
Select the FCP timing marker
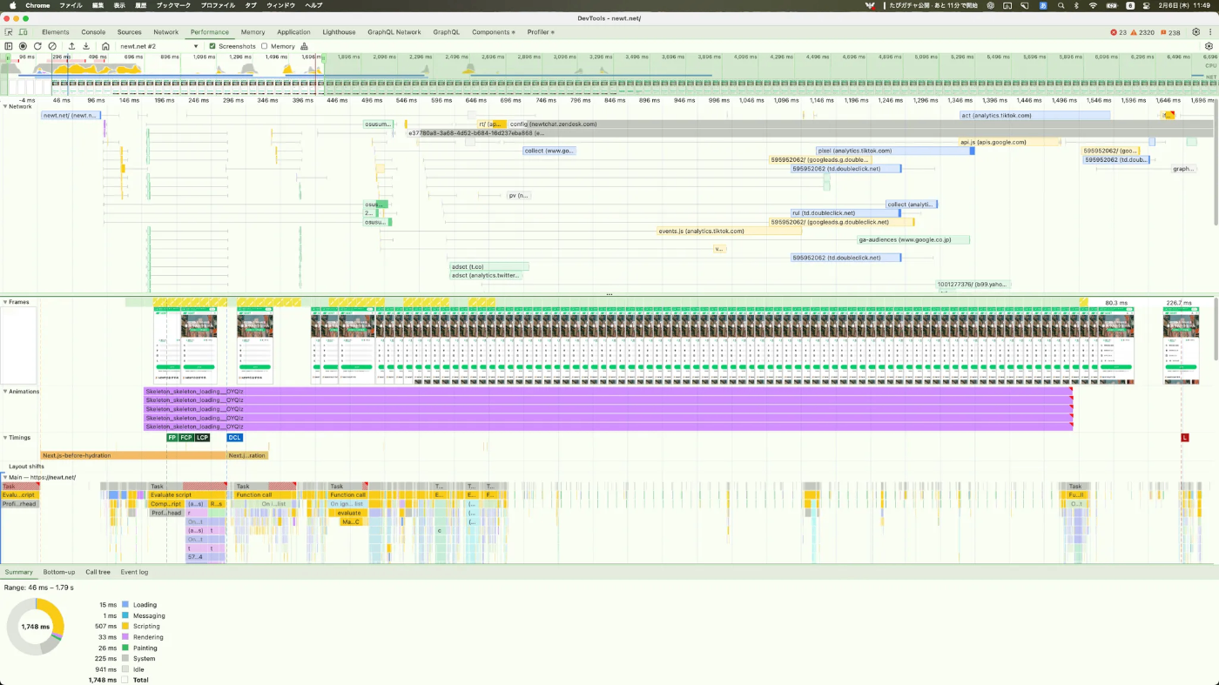tap(185, 438)
